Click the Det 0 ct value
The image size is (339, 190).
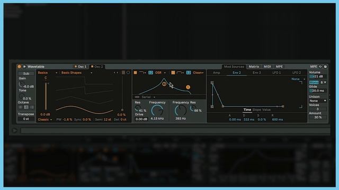[123, 120]
